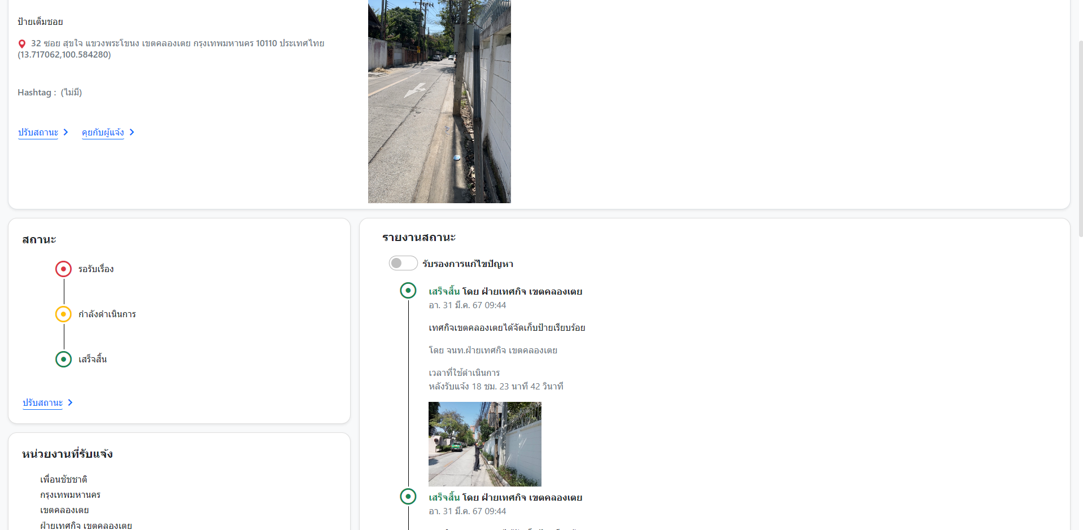
Task: Open the top 'ปรับสถานะ' link
Action: click(x=38, y=132)
